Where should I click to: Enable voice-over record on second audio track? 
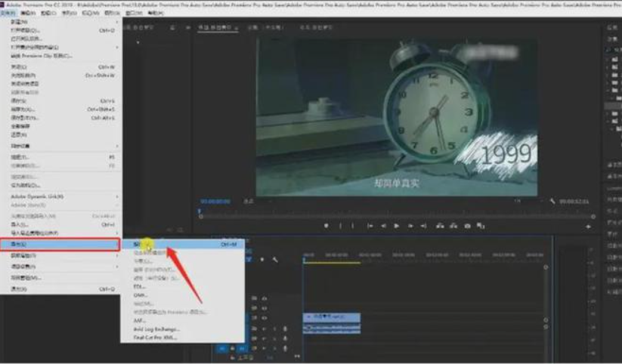point(285,338)
